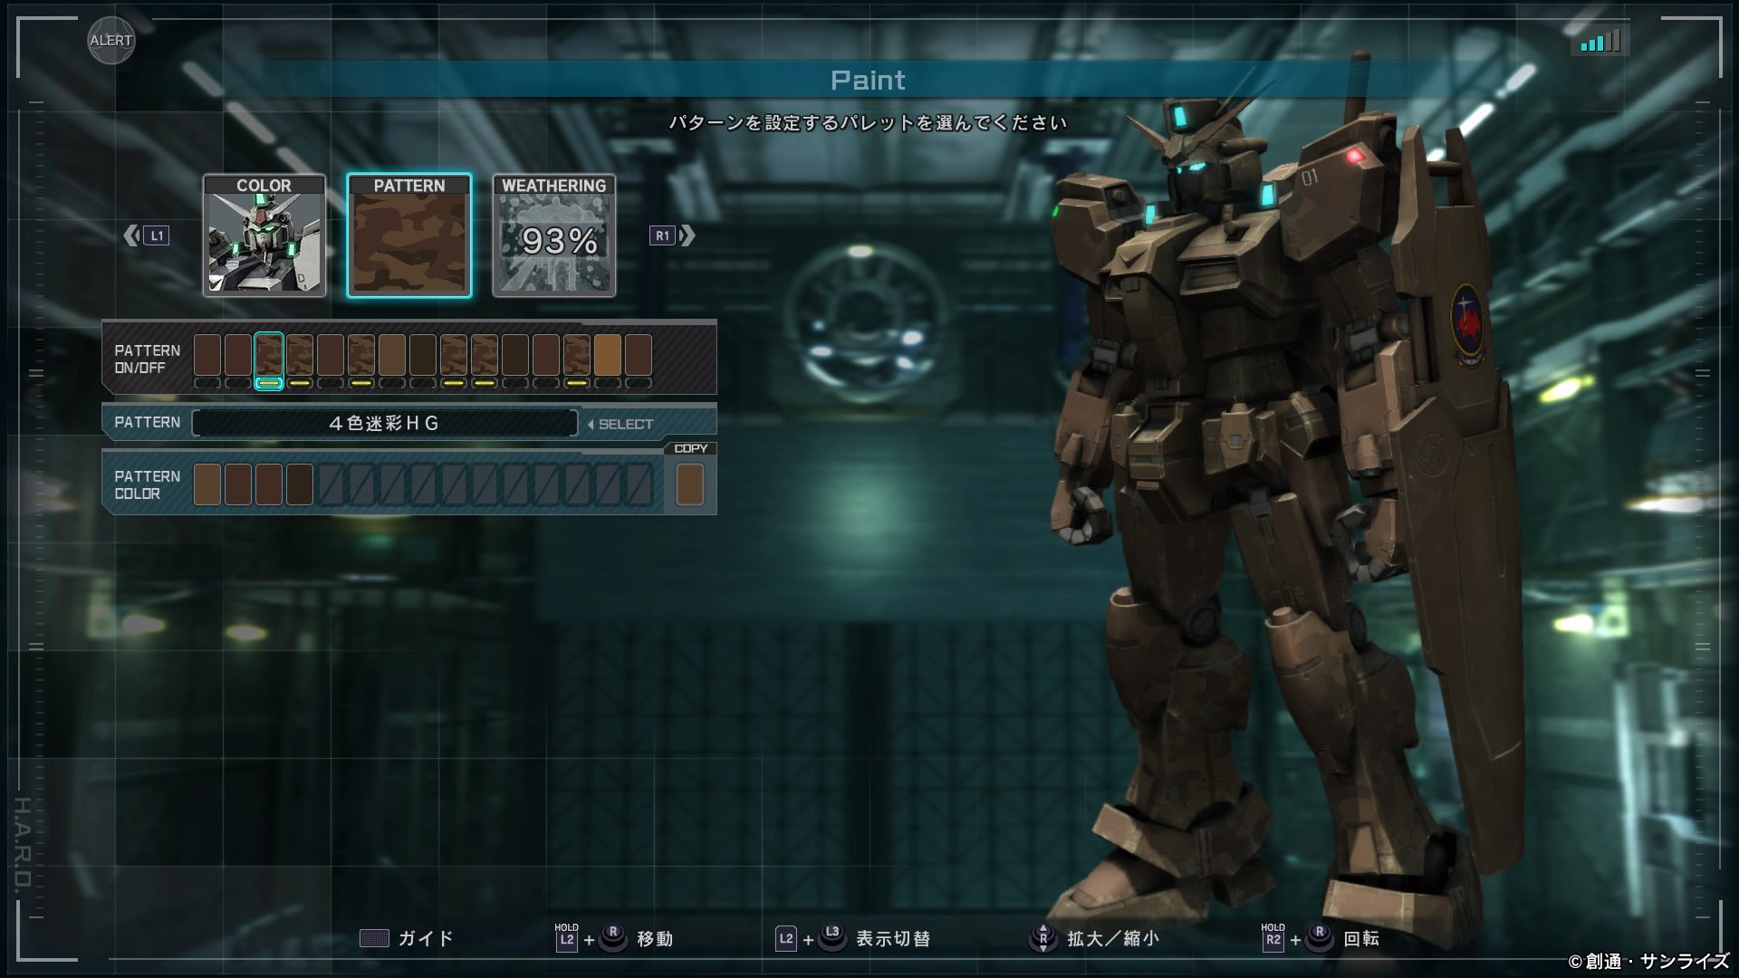Click the R stick icon beside 回転
Image resolution: width=1739 pixels, height=978 pixels.
[x=1320, y=938]
